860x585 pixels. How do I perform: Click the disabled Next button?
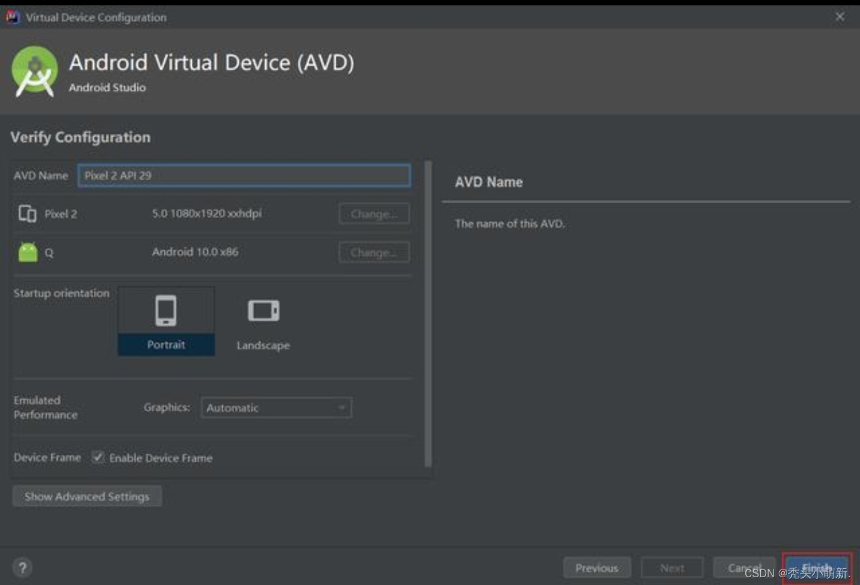pos(672,568)
